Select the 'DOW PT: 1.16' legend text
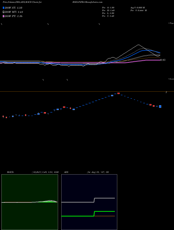This screenshot has width=174, height=230. coord(14,16)
